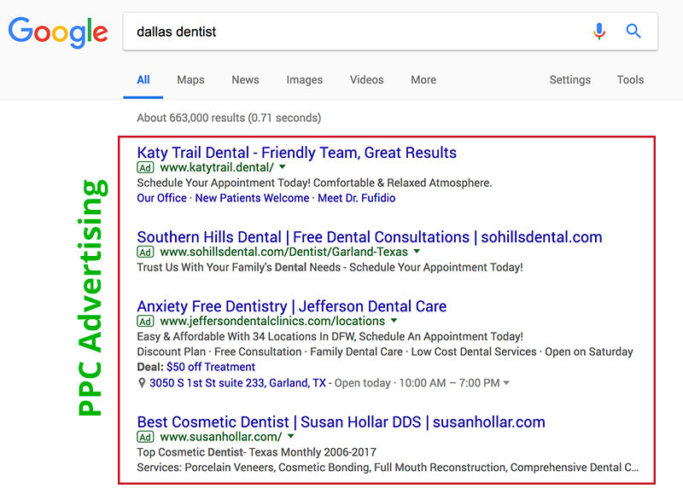Viewport: 683px width, 494px height.
Task: Open the $50 off Treatment deal link
Action: pos(211,367)
